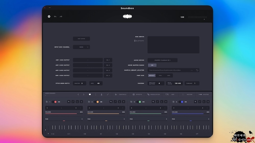The height and width of the screenshot is (143, 255).
Task: Select the Default font size button
Action: (x=152, y=75)
